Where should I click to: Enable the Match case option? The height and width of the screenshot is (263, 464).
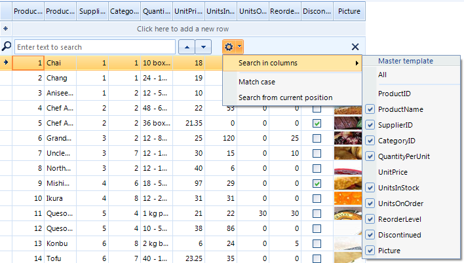(257, 82)
